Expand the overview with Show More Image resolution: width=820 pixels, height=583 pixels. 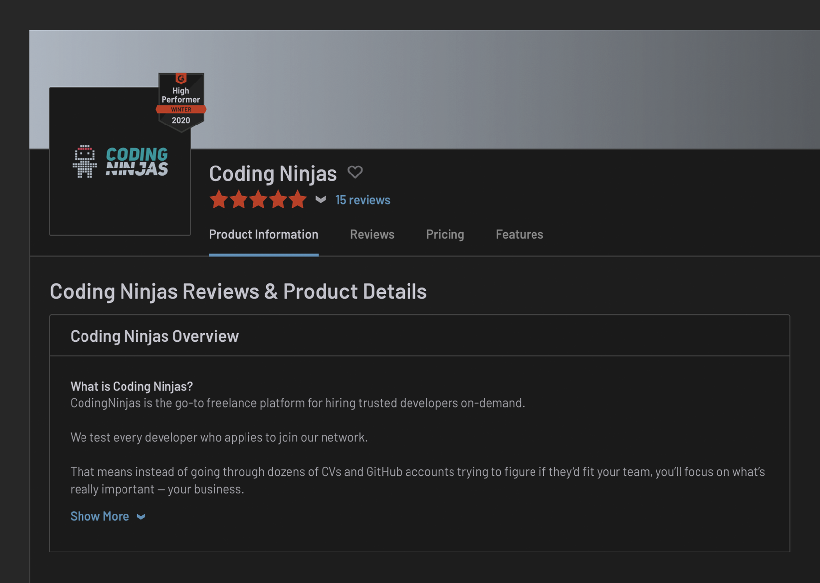coord(108,516)
